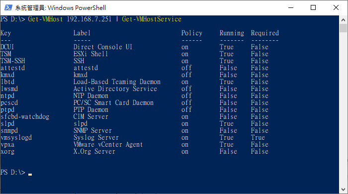Viewport: 348px width, 194px height.
Task: Click the Load-Based Teaming Daemon label
Action: 117,82
